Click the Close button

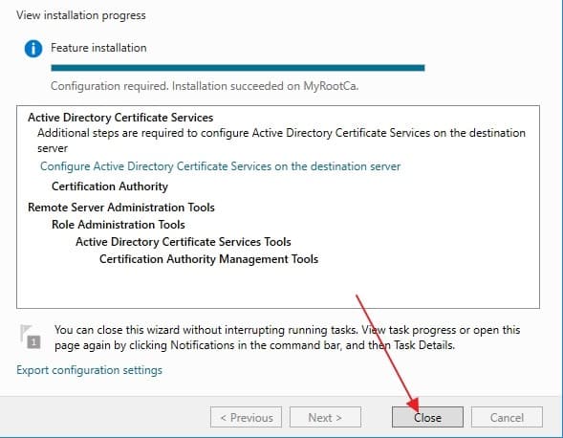427,417
